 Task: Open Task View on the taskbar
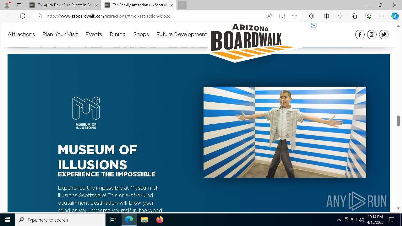coord(113,220)
